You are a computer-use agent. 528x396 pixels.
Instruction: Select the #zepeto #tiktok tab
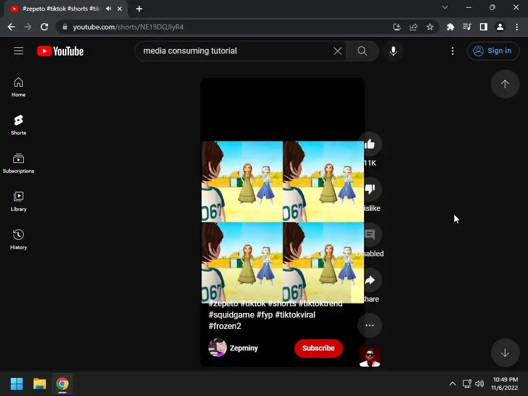pyautogui.click(x=61, y=9)
